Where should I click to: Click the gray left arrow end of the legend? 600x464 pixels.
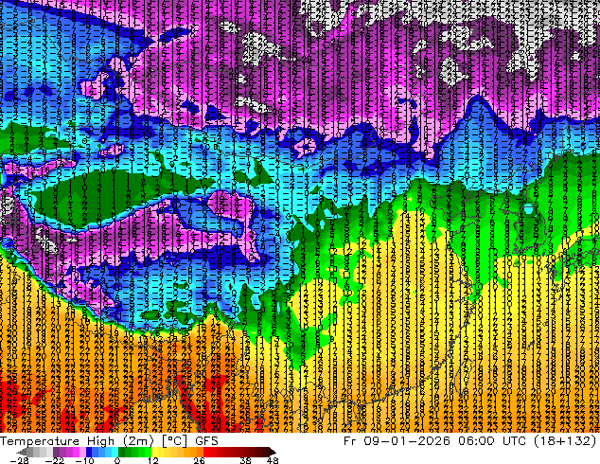[x=21, y=452]
